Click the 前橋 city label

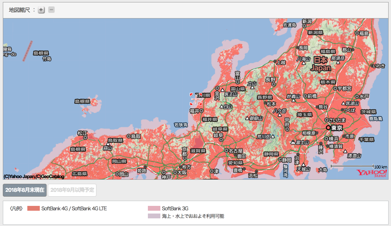pos(312,96)
